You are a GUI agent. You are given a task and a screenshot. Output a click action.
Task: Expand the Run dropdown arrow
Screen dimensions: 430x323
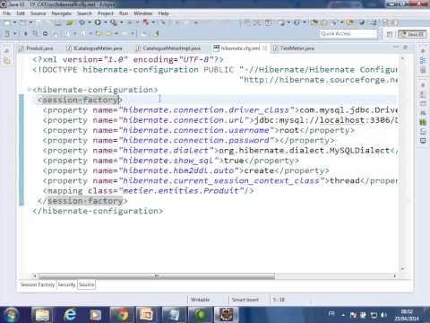106,22
